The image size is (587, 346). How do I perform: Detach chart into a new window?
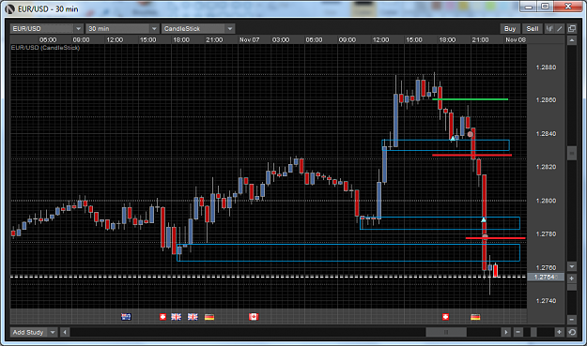coord(572,29)
